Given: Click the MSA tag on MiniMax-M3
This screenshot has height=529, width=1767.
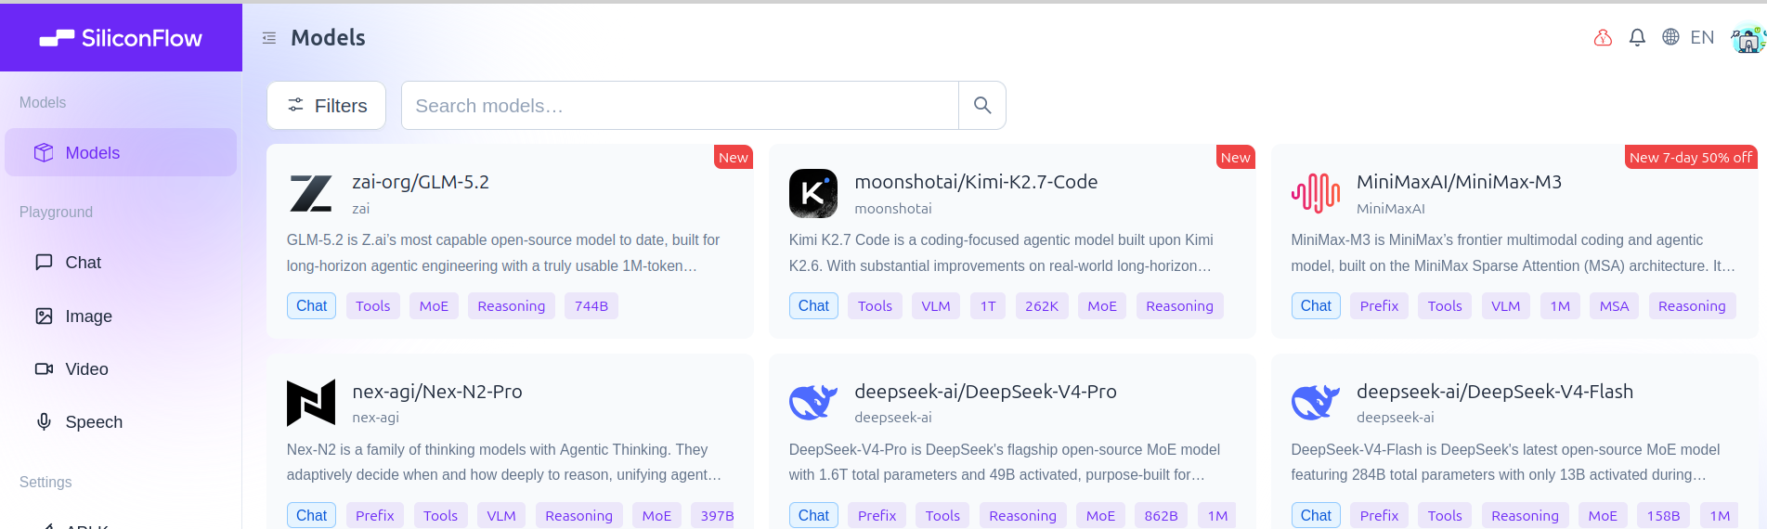Looking at the screenshot, I should click(1615, 306).
